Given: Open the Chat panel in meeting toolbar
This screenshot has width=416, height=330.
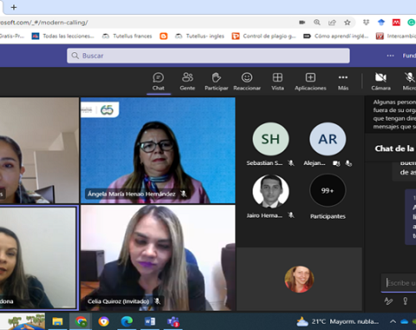Looking at the screenshot, I should 159,82.
